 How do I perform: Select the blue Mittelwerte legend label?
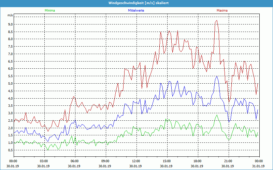pyautogui.click(x=136, y=11)
